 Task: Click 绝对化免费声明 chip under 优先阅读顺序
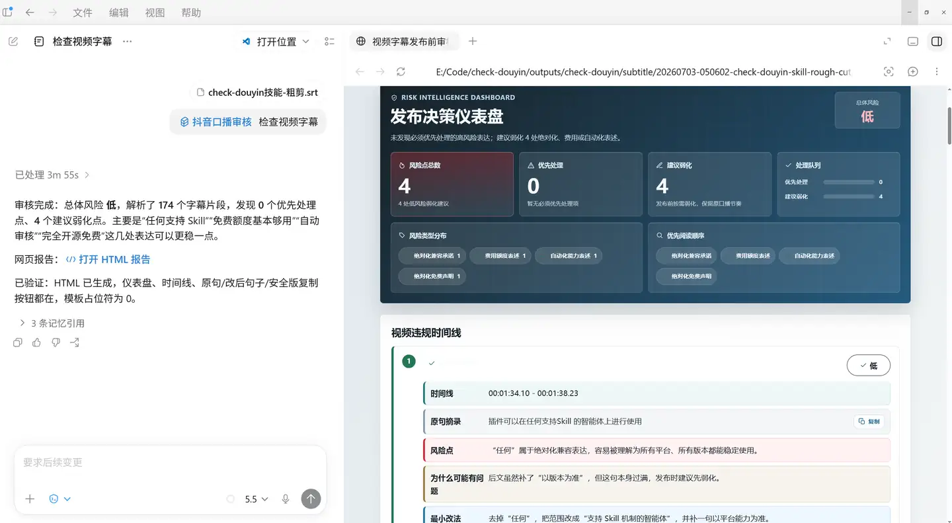pyautogui.click(x=686, y=276)
